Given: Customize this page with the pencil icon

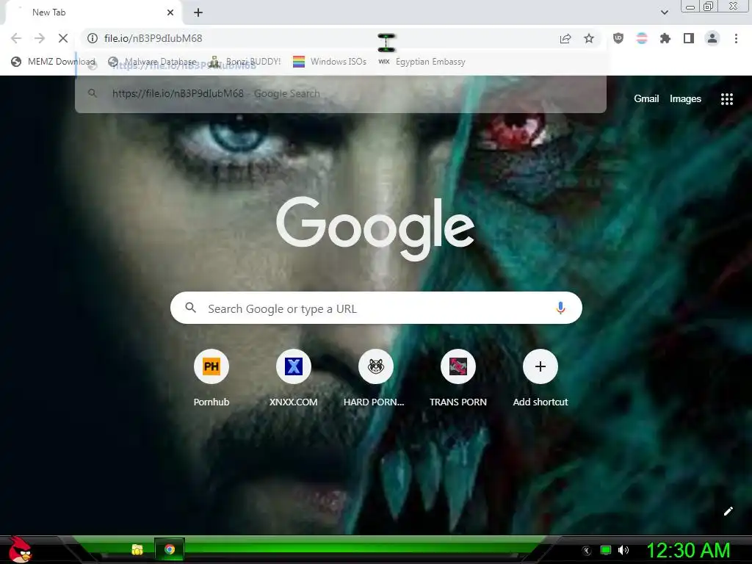Looking at the screenshot, I should (x=728, y=511).
